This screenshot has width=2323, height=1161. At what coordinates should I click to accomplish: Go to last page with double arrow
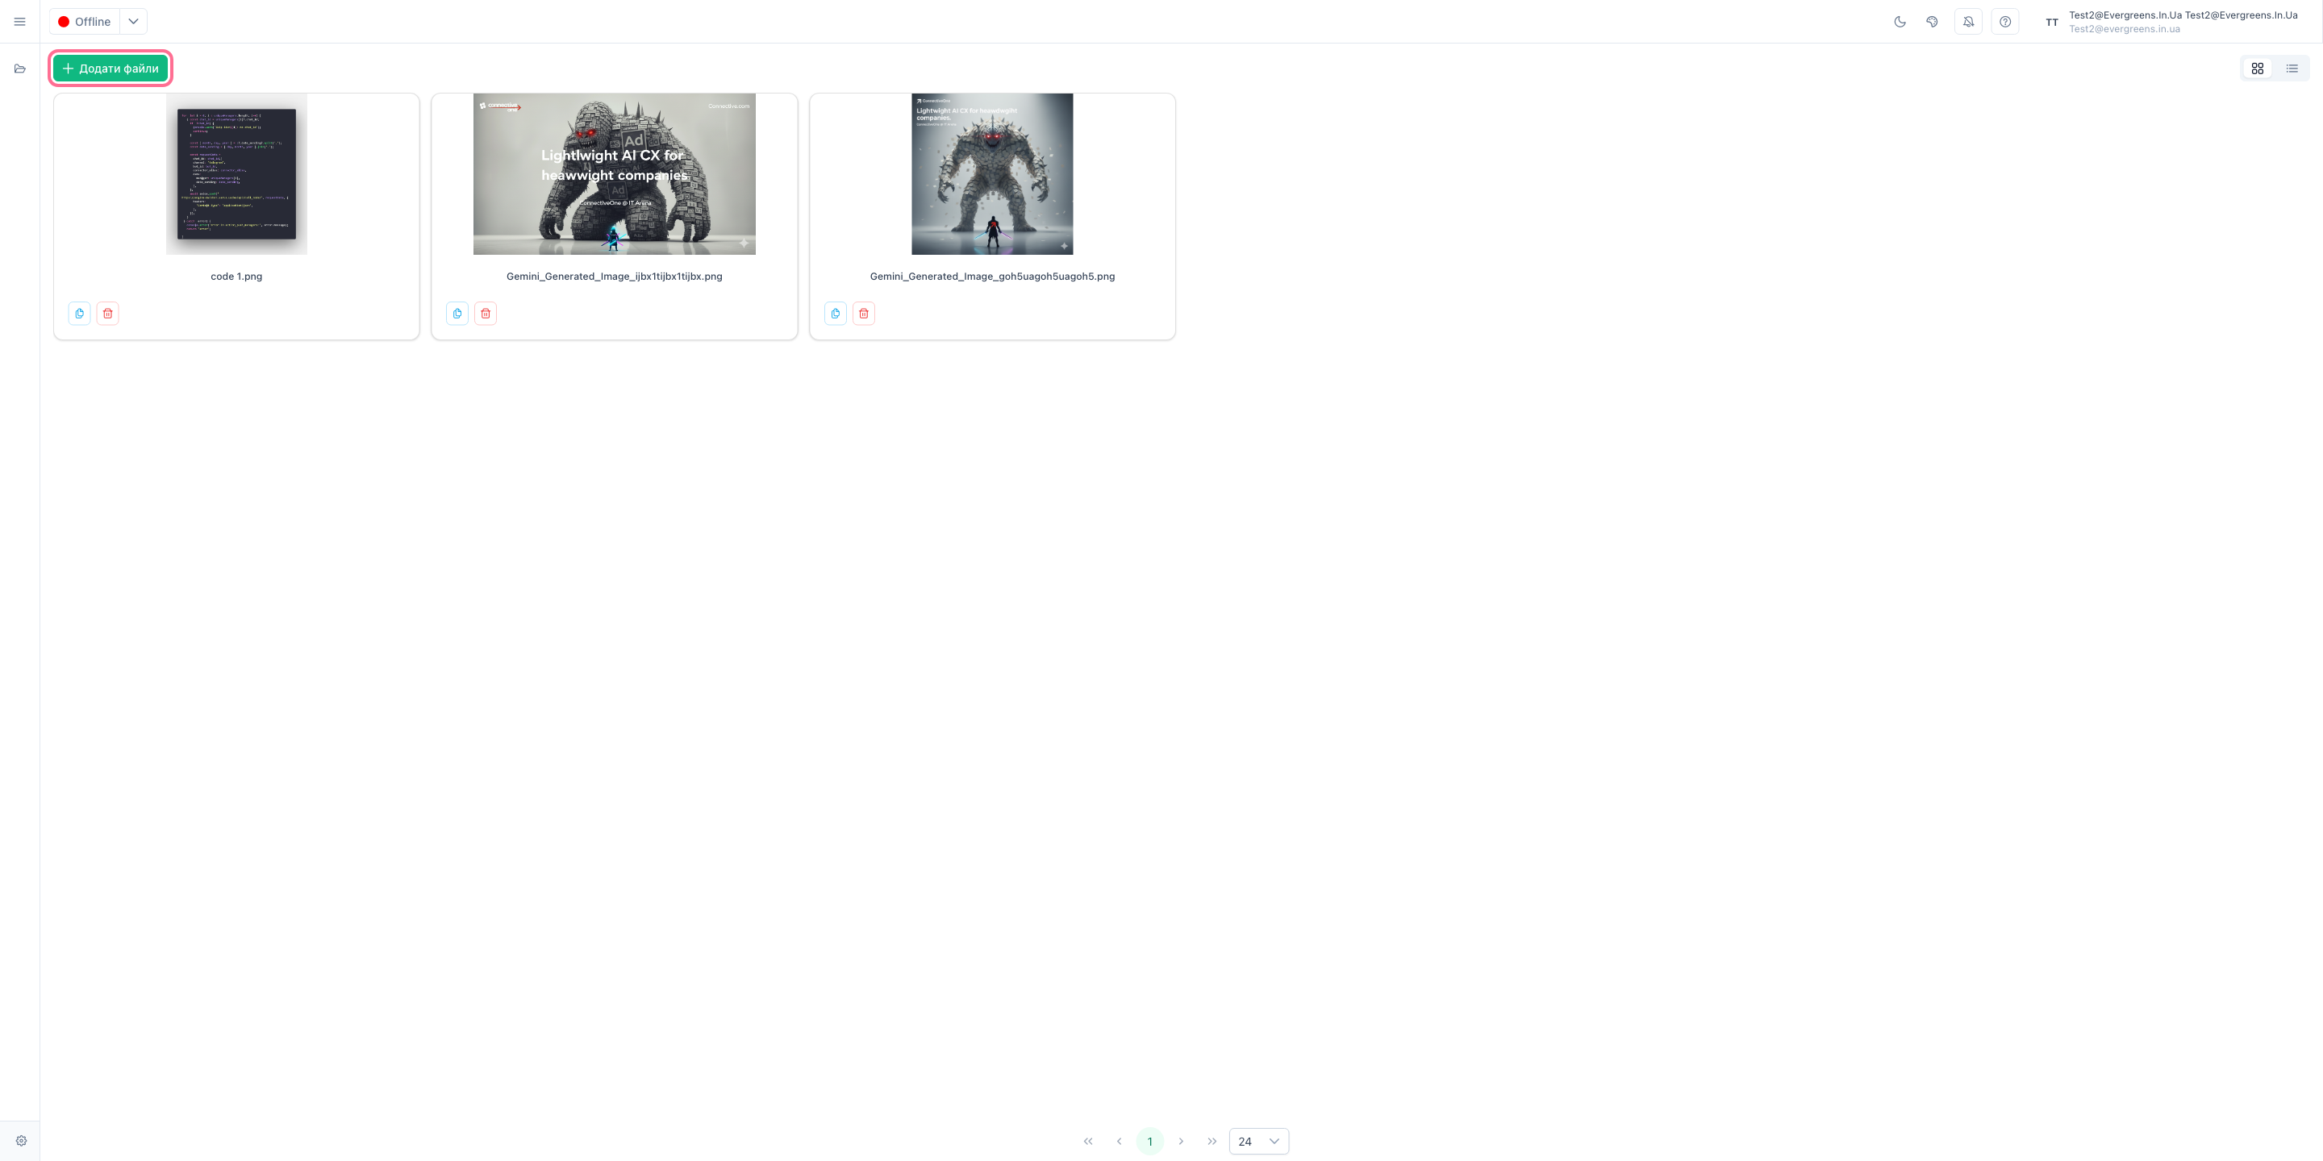tap(1212, 1140)
